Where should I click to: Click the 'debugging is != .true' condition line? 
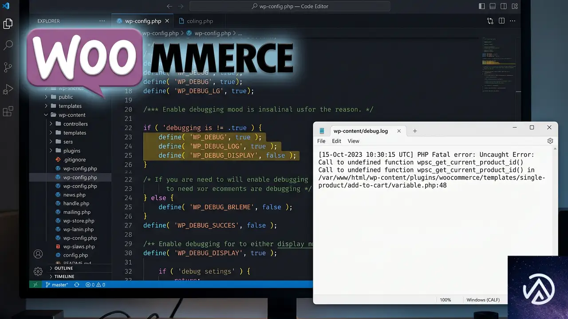202,128
